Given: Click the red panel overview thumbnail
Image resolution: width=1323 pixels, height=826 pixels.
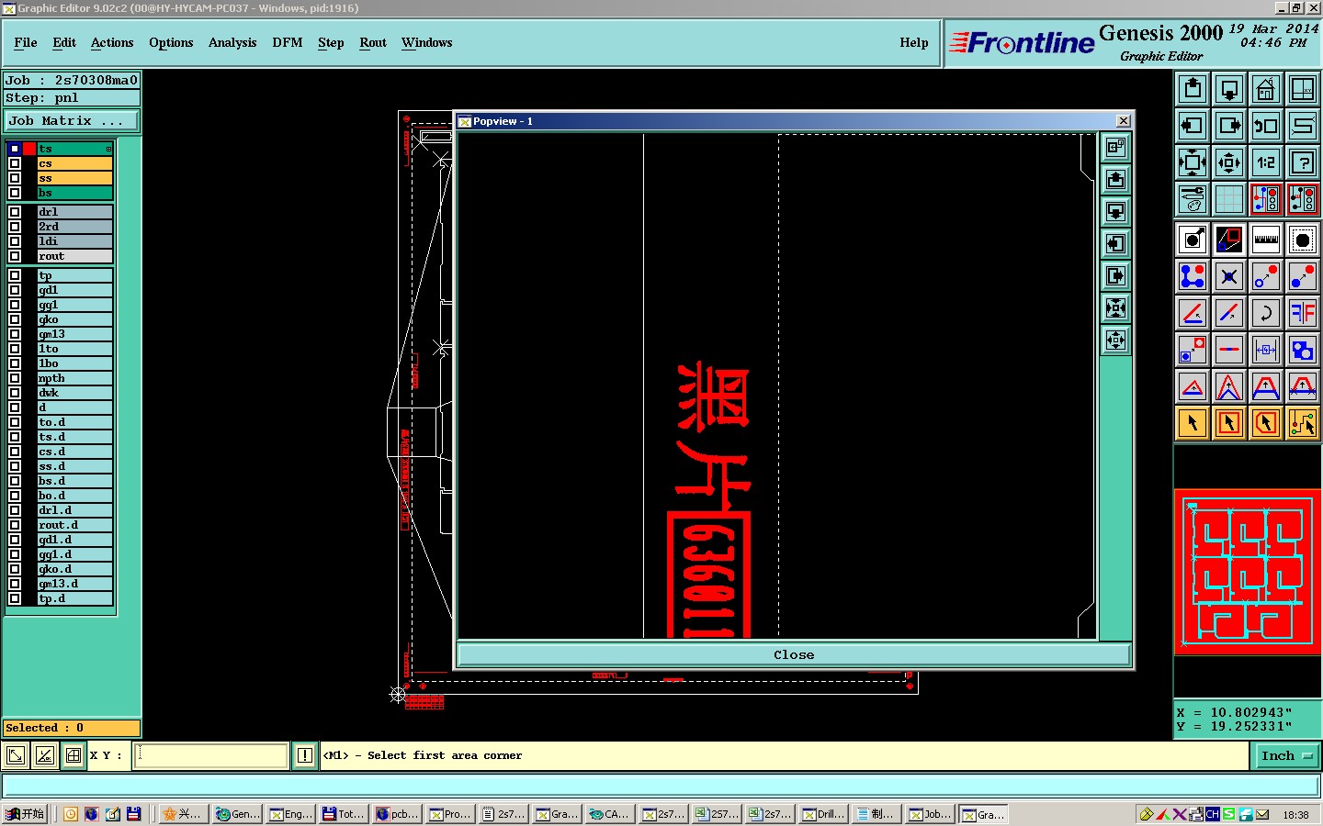Looking at the screenshot, I should click(1248, 571).
